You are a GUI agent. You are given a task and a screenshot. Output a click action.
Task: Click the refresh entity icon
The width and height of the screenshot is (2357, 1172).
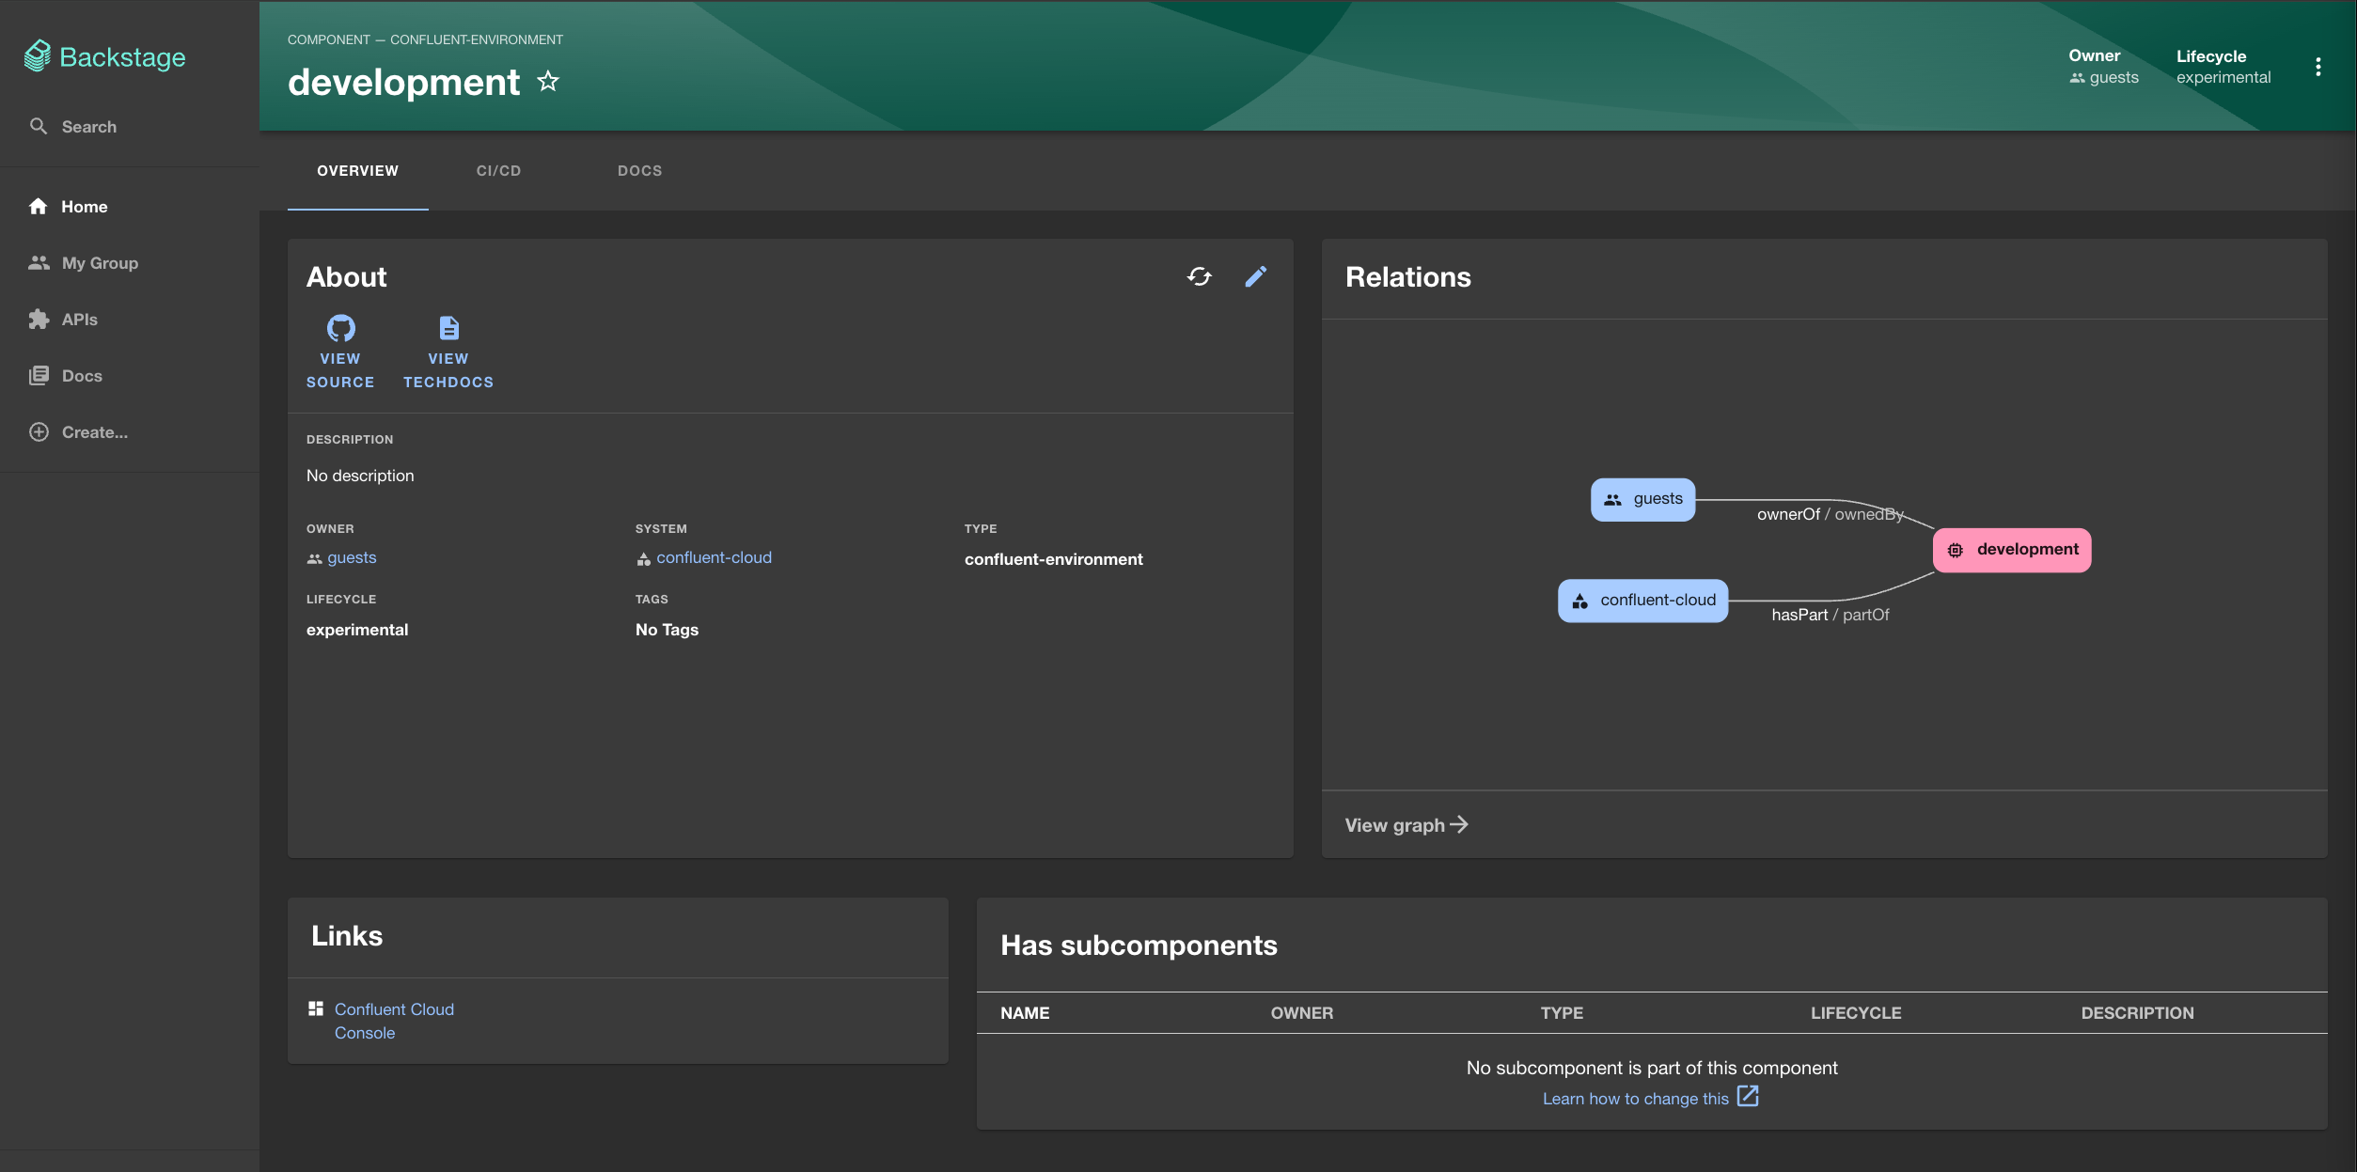click(1199, 276)
